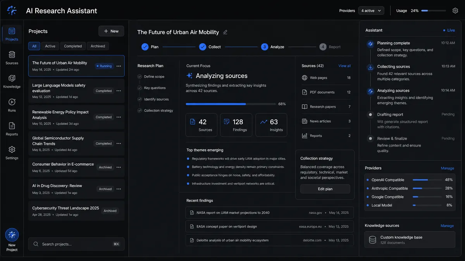Select the Active projects filter tab
Viewport: 465px width, 261px height.
(50, 46)
